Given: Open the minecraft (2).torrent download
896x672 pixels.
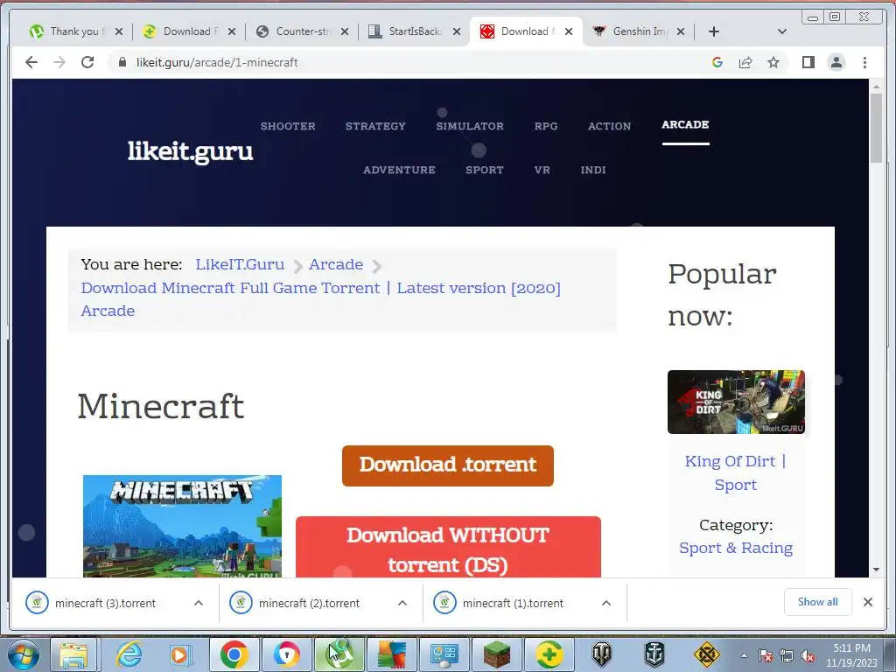Looking at the screenshot, I should coord(309,603).
